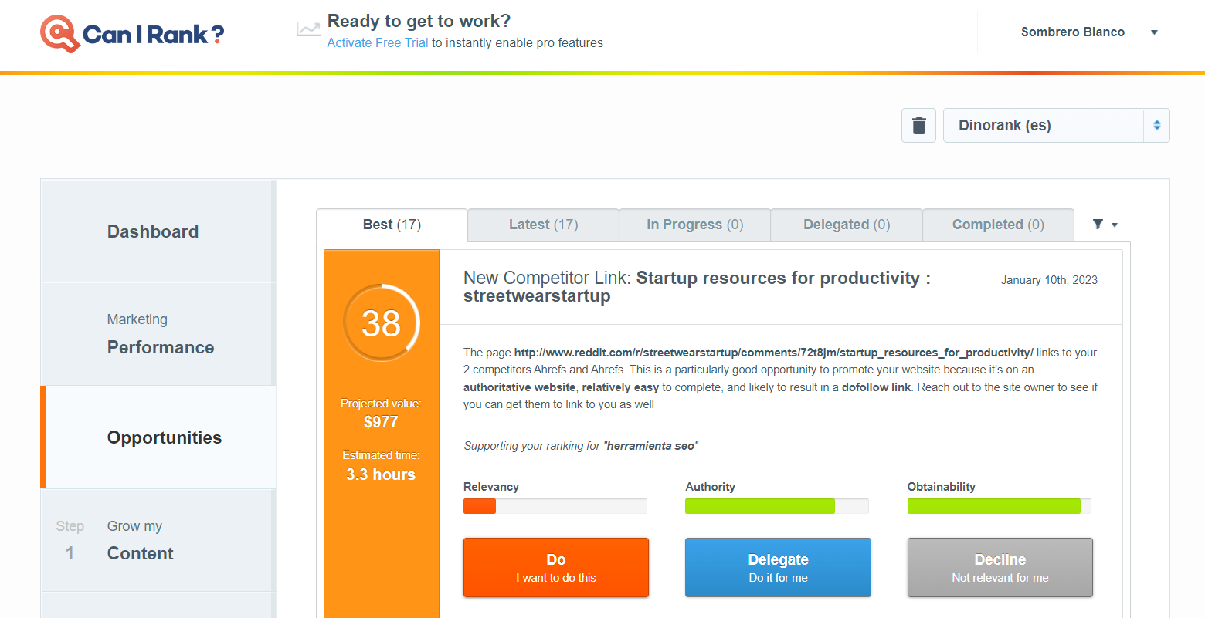This screenshot has width=1205, height=618.
Task: Click the Sombrero Blanco user name
Action: (x=1073, y=32)
